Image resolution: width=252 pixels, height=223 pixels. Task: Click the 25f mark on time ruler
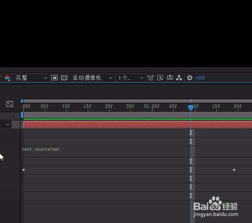[130, 106]
